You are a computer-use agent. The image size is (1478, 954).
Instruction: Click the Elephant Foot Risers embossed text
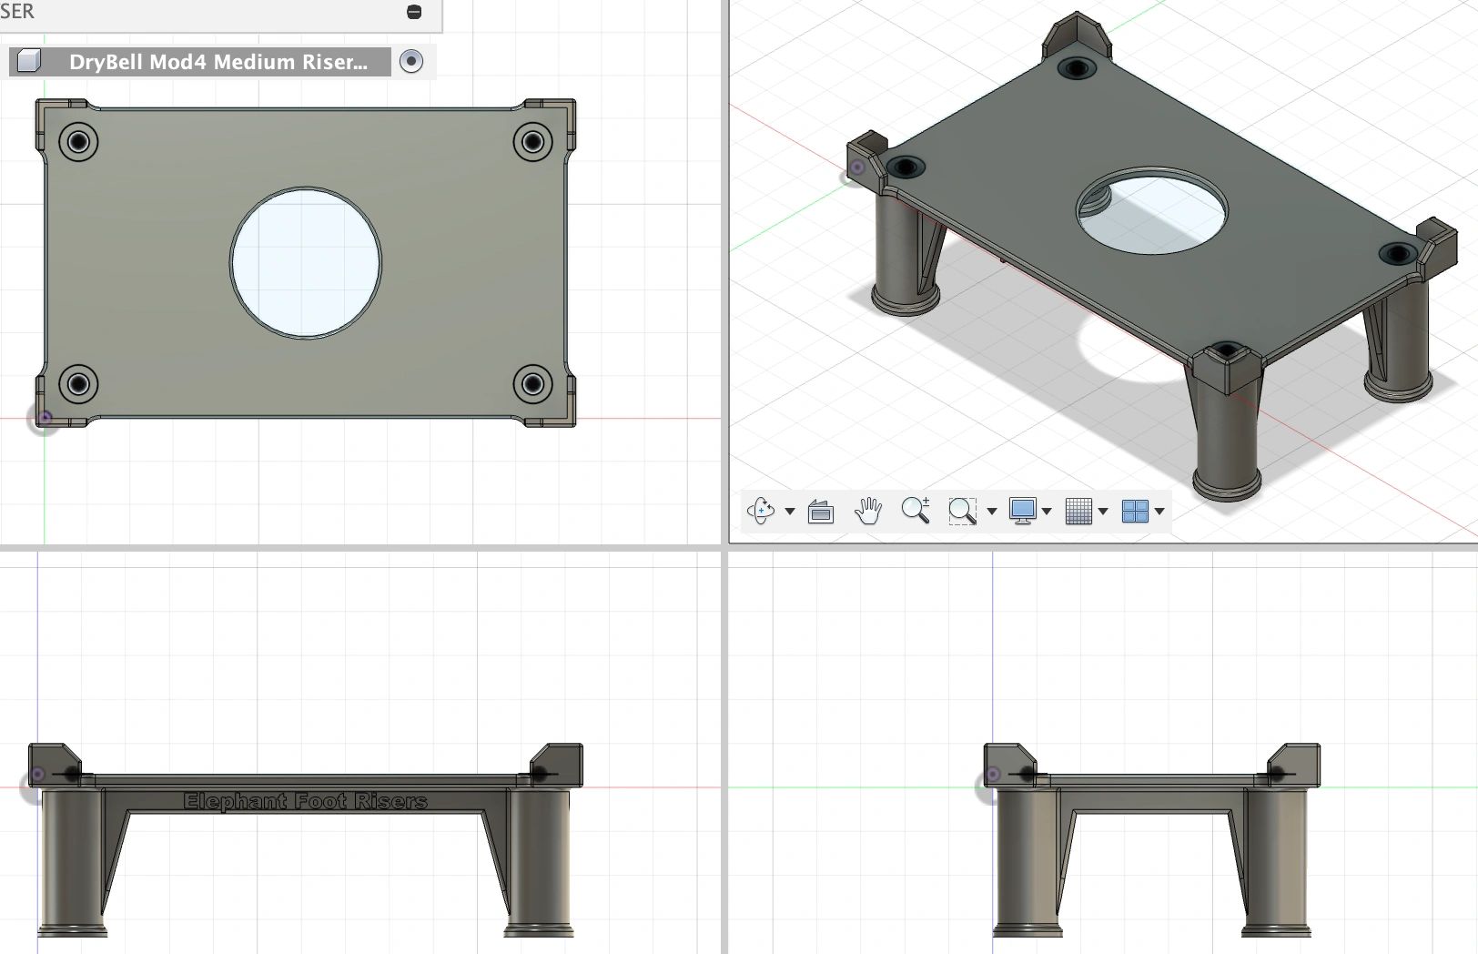coord(305,801)
